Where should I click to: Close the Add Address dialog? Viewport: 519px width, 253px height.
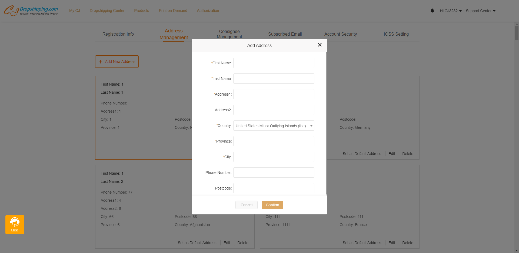320,45
